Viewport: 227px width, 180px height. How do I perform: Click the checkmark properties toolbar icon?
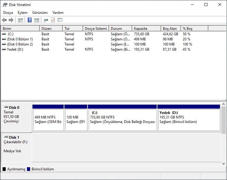(x=53, y=20)
